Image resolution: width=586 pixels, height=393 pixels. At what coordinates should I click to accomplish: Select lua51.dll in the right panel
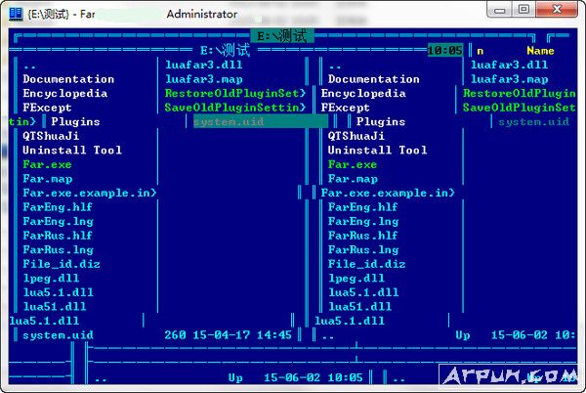pos(359,307)
